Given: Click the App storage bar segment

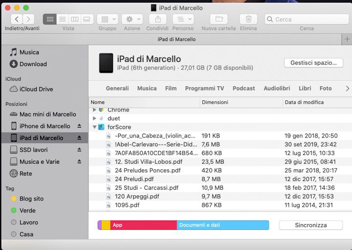Looking at the screenshot, I should 144,225.
